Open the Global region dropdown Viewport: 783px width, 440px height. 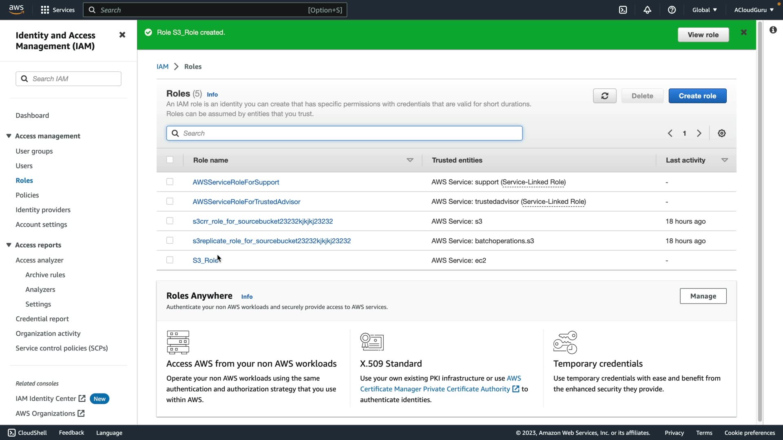tap(704, 10)
